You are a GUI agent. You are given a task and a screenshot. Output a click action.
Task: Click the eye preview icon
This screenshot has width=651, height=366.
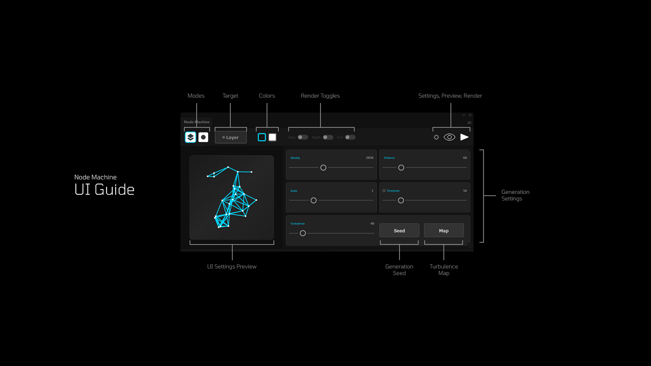pos(449,137)
